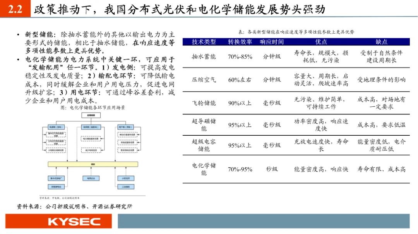Click the drawback 成本高，要求低温

(382, 125)
